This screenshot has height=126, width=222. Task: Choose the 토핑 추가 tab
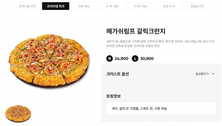tap(169, 6)
